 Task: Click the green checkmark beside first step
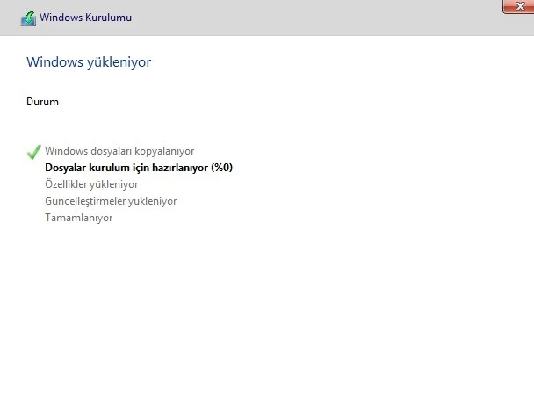34,152
